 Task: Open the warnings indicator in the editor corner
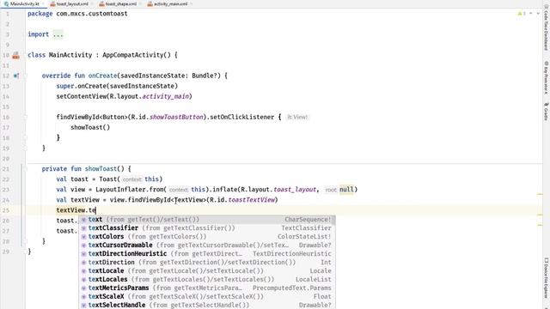(522, 14)
